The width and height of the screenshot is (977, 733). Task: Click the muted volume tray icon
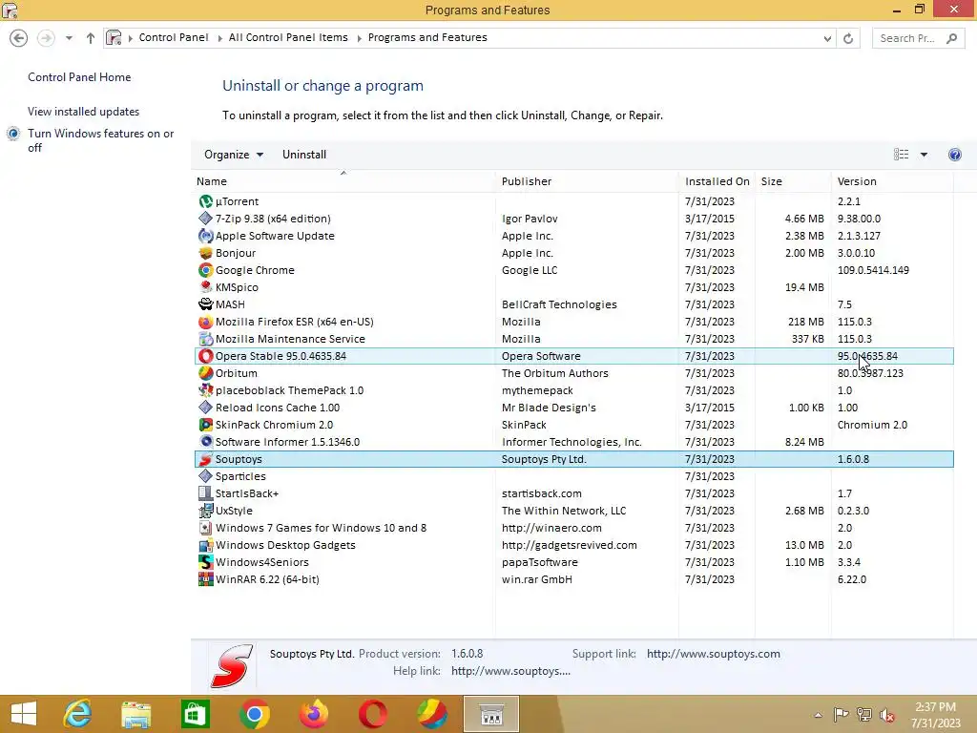tap(886, 715)
